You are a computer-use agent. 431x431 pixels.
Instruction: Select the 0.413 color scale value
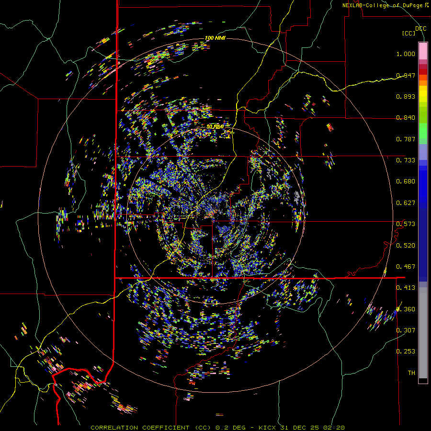coord(406,288)
